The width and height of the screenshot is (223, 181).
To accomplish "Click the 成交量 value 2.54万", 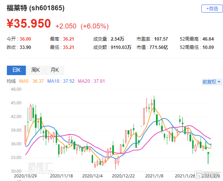I will (x=117, y=39).
